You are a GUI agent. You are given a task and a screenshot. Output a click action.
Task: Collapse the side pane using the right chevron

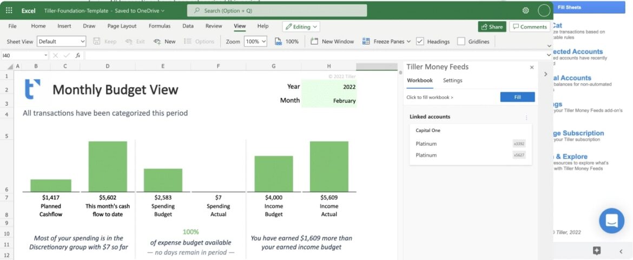tap(545, 74)
